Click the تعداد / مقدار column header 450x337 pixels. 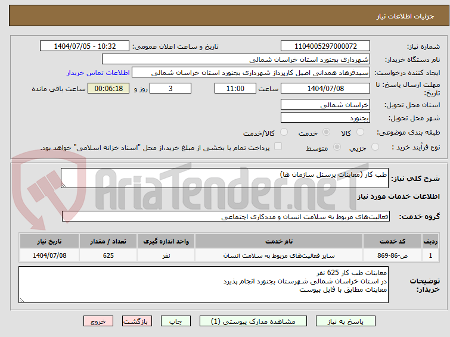pyautogui.click(x=108, y=241)
